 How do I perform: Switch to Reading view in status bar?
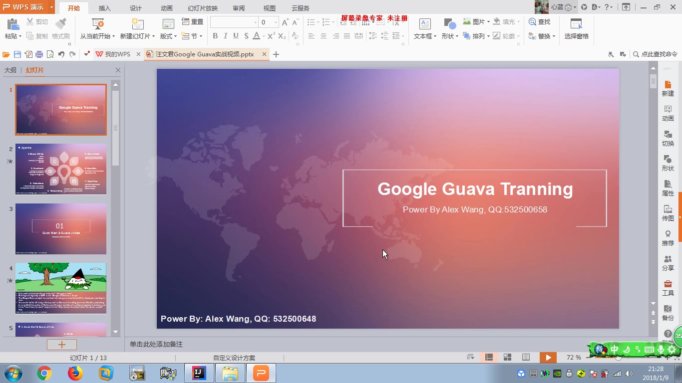[526, 357]
